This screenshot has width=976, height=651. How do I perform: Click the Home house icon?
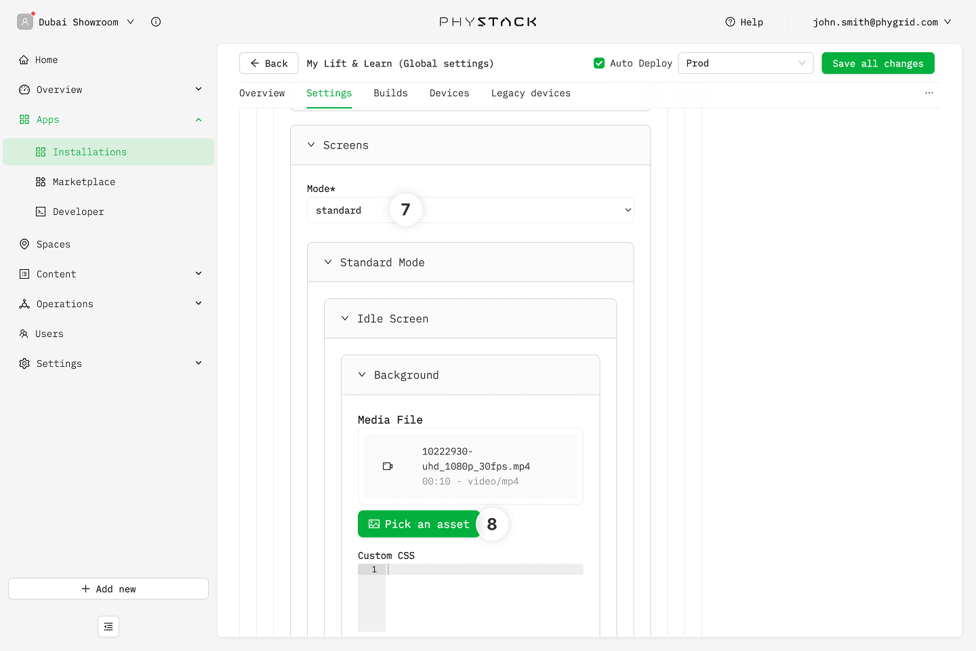point(24,60)
